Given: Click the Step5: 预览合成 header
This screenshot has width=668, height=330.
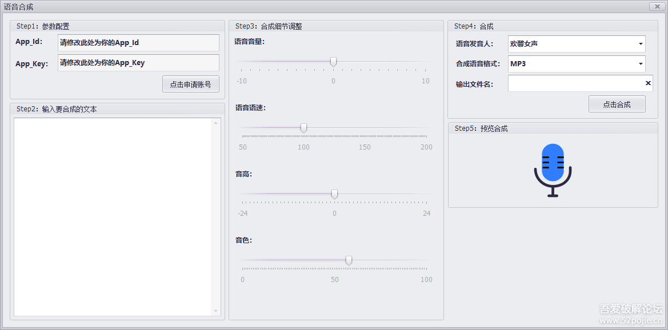Looking at the screenshot, I should (481, 128).
